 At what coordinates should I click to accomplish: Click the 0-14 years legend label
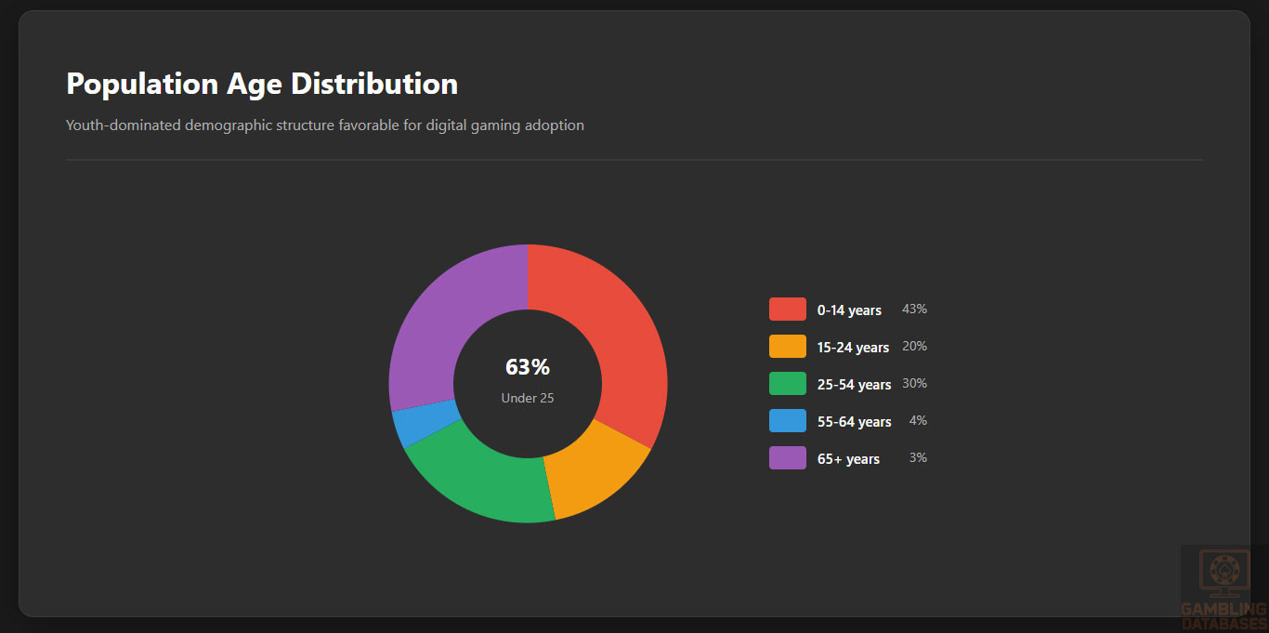click(x=849, y=310)
